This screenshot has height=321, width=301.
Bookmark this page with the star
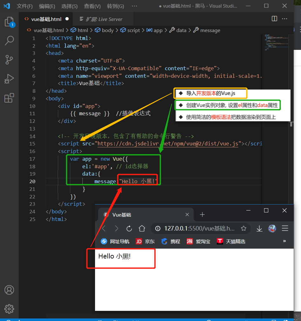(243, 228)
